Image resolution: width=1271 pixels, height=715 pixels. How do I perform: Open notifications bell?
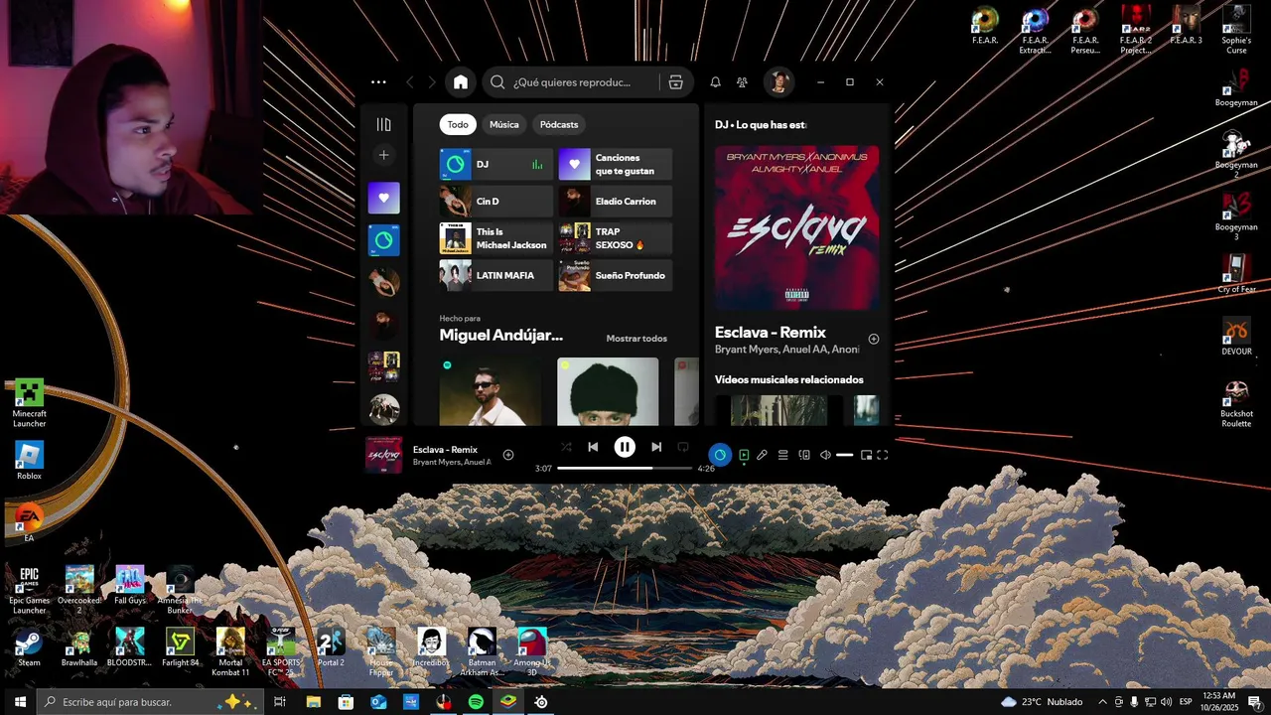pos(715,82)
